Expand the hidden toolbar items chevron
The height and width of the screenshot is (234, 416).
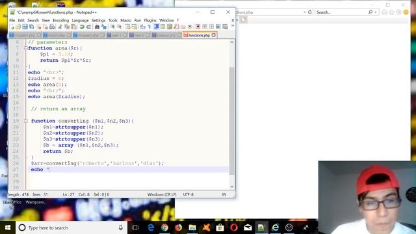click(x=233, y=26)
